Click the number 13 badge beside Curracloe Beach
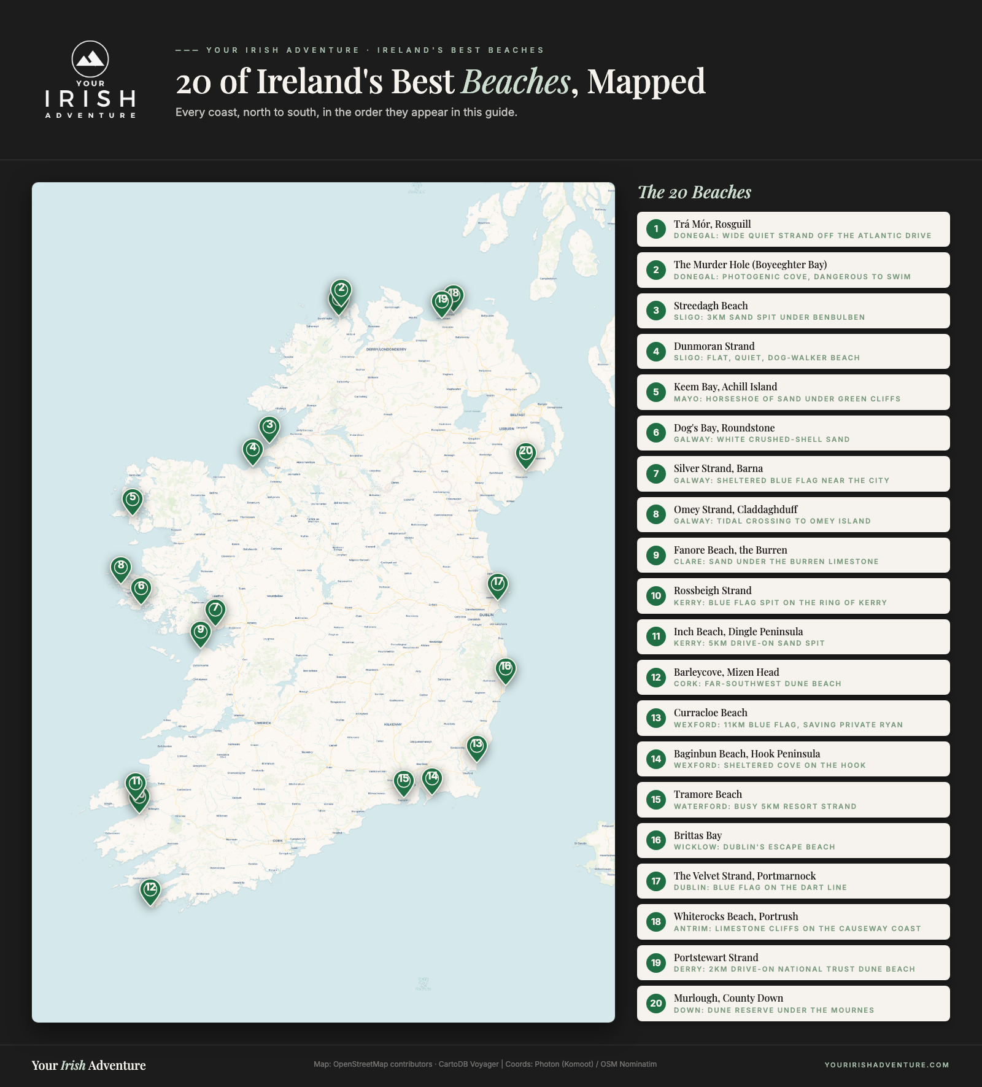The height and width of the screenshot is (1087, 982). click(656, 718)
